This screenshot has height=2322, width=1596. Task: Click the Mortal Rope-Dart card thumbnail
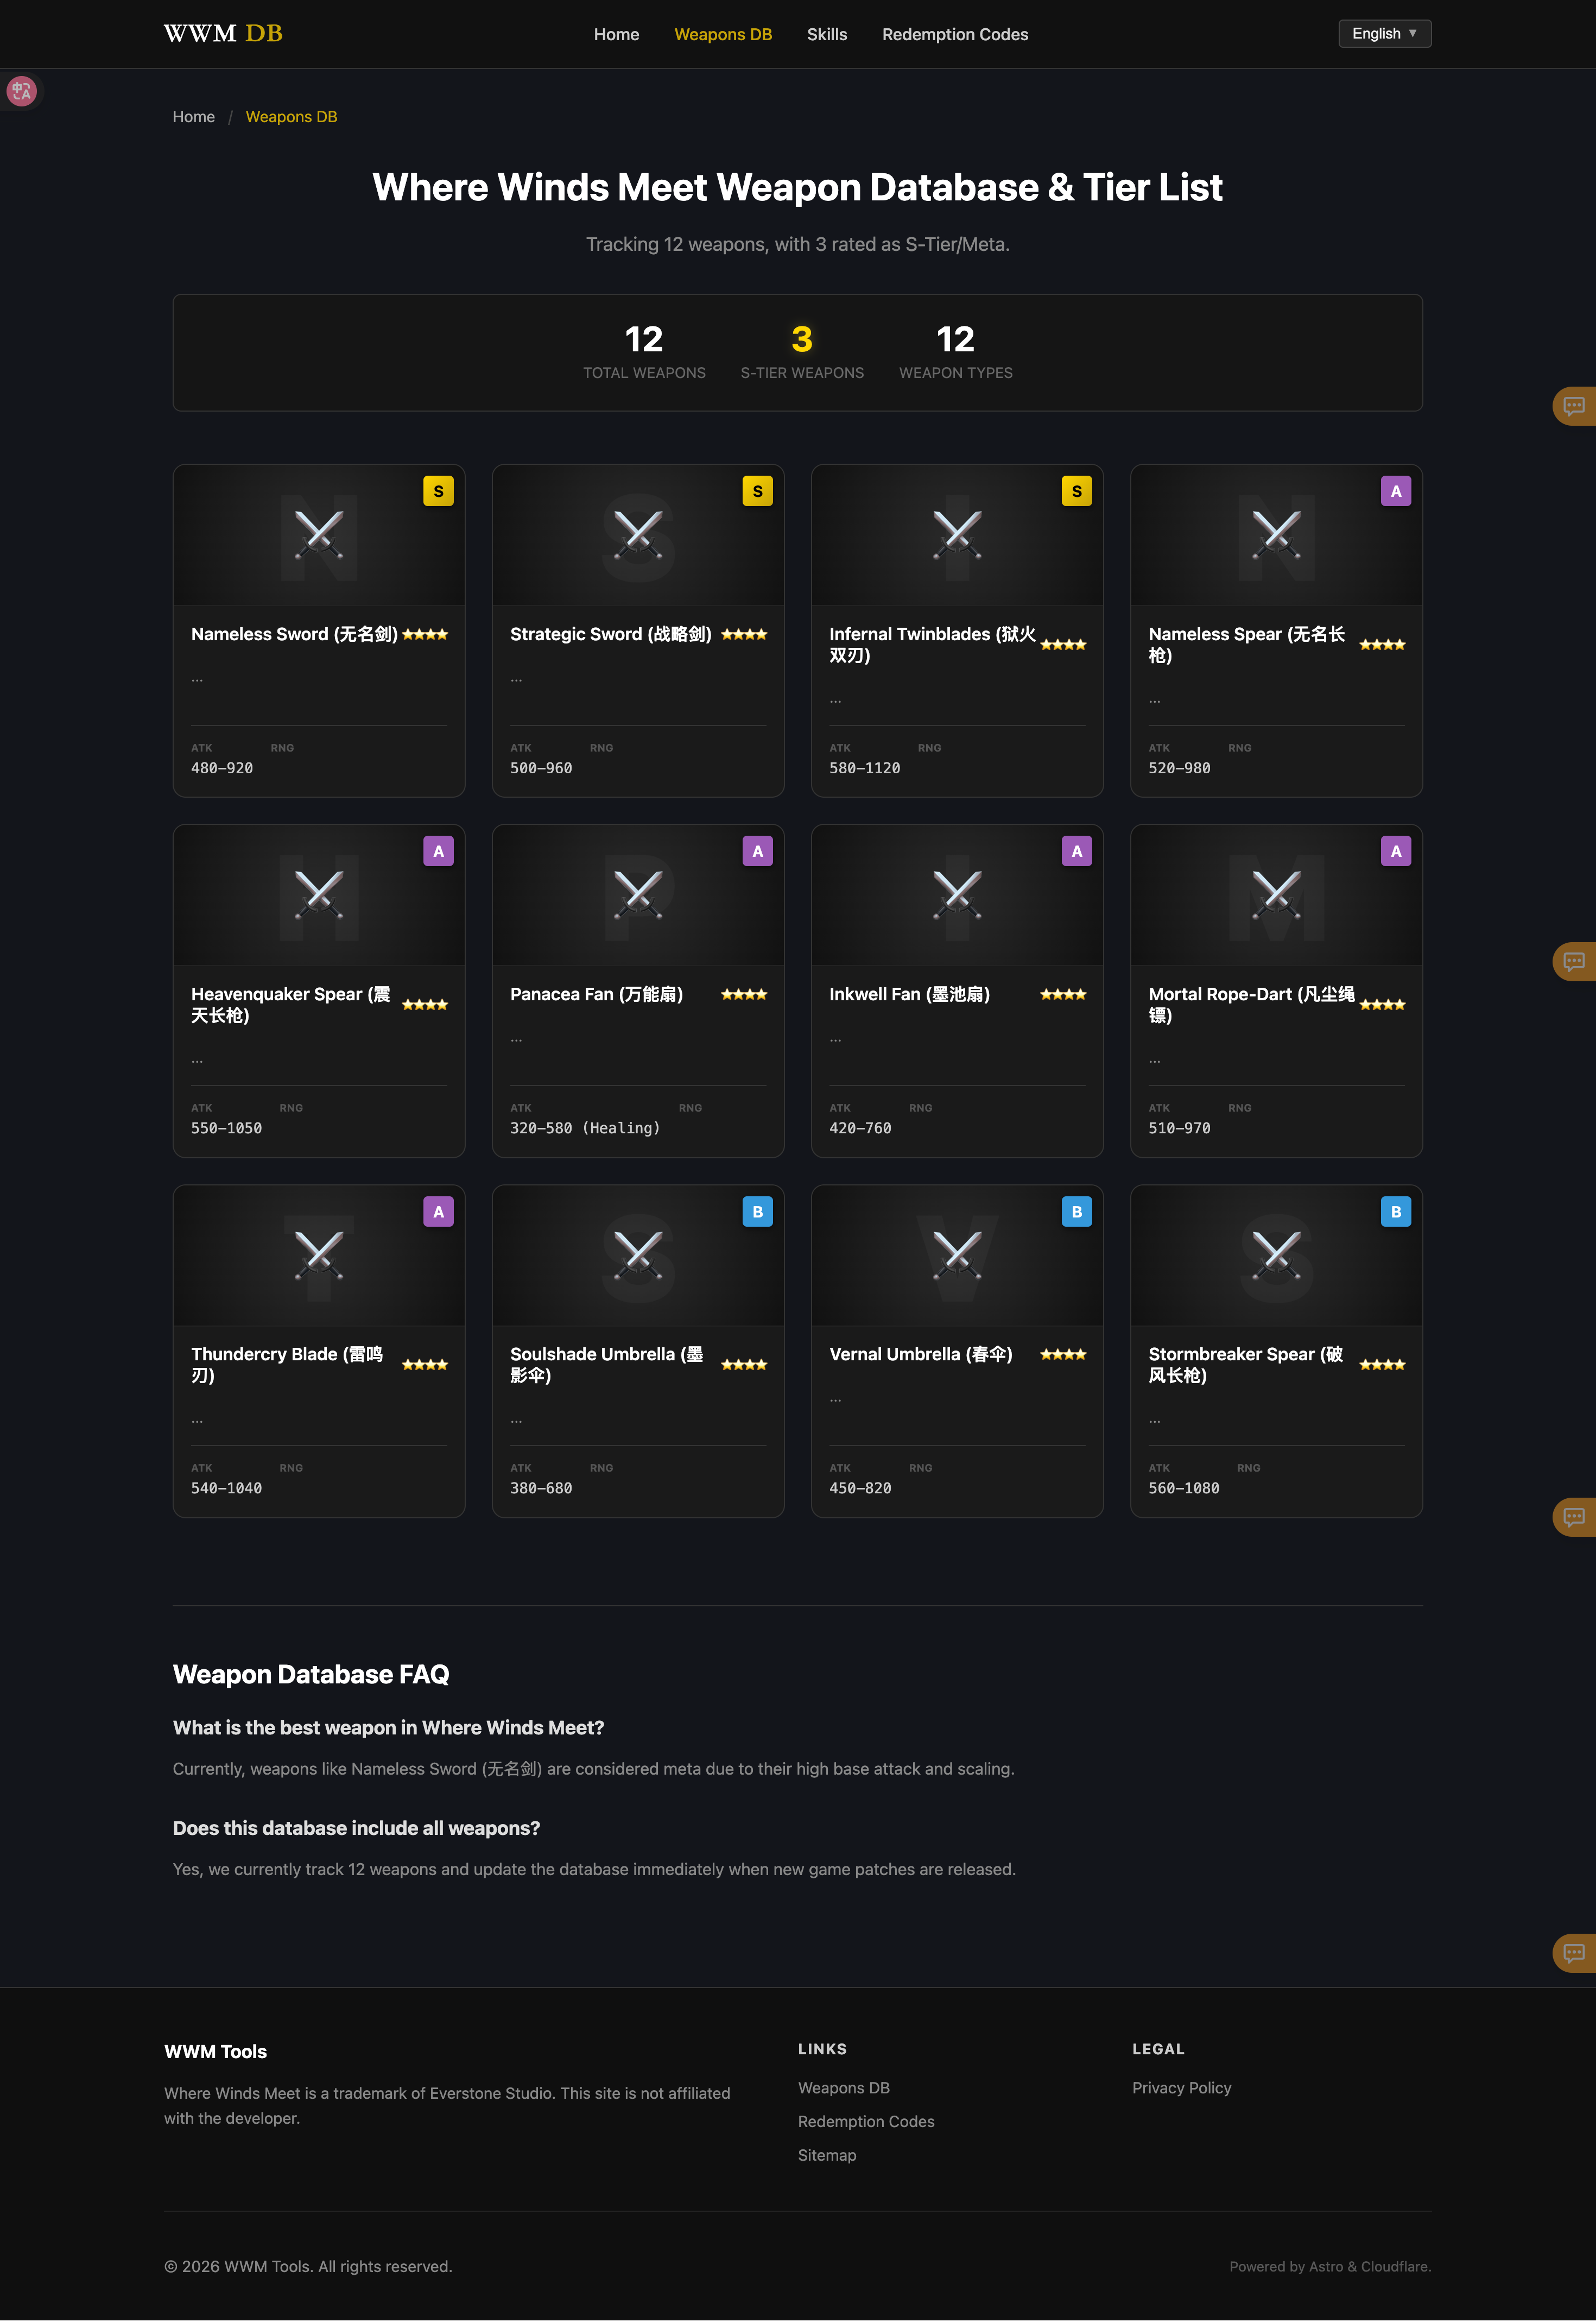1276,894
